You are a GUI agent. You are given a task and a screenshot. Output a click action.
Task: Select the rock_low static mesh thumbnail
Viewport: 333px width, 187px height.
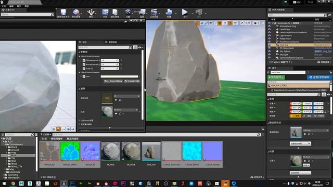click(x=151, y=151)
